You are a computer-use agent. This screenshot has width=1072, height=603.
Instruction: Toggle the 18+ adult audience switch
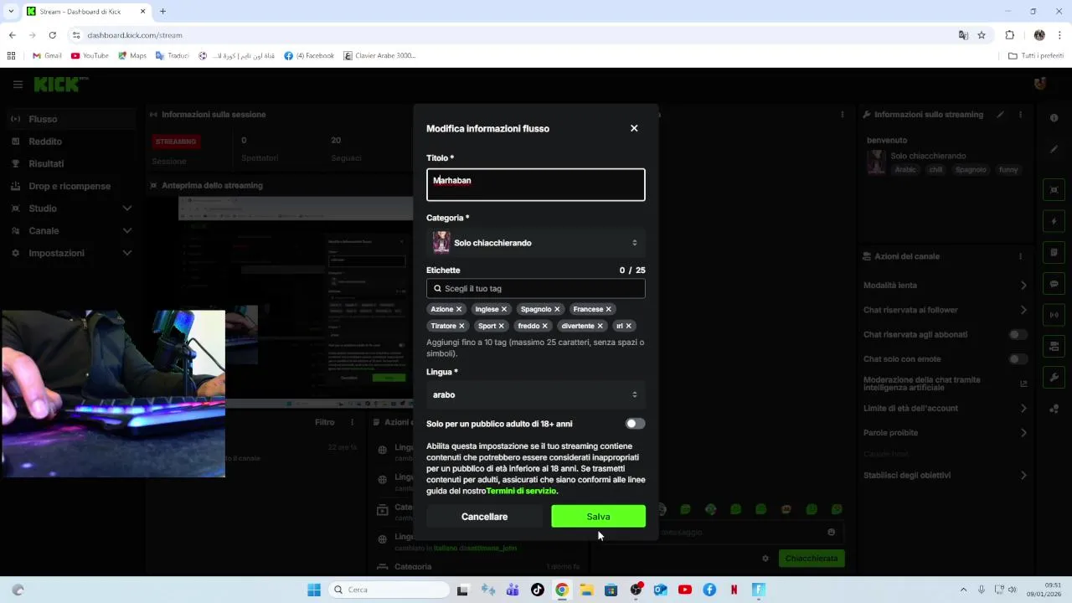coord(636,424)
